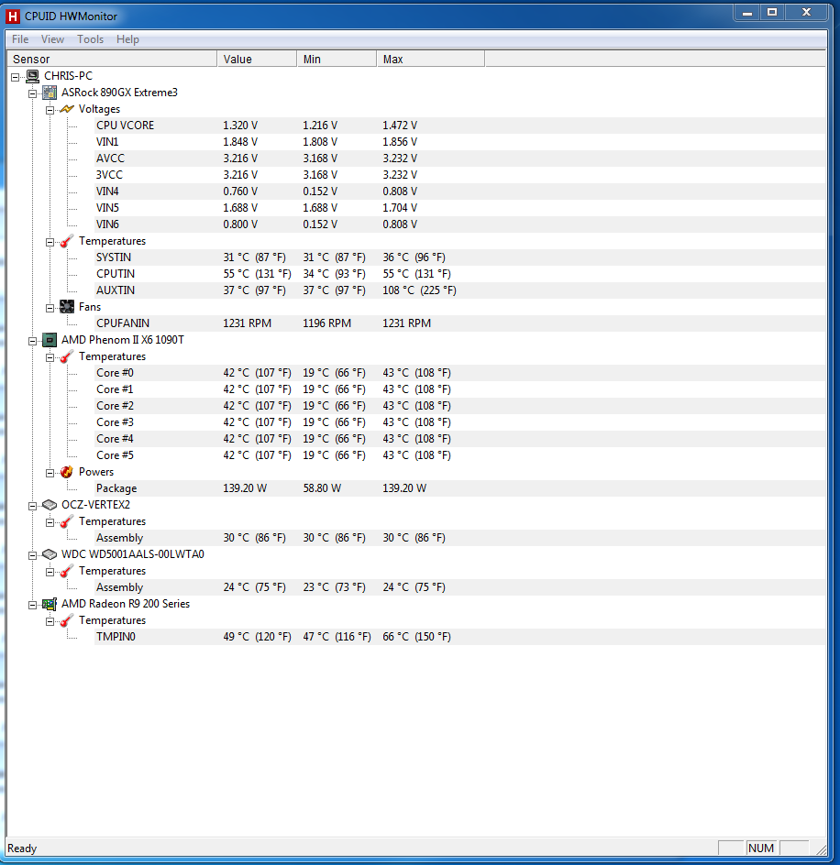
Task: Click the ASRock 890GX Extreme3 motherboard icon
Action: (x=50, y=93)
